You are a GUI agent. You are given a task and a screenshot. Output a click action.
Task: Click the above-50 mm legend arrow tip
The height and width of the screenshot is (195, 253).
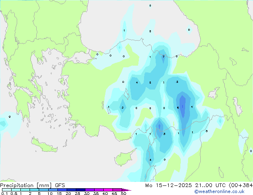pos(126,190)
